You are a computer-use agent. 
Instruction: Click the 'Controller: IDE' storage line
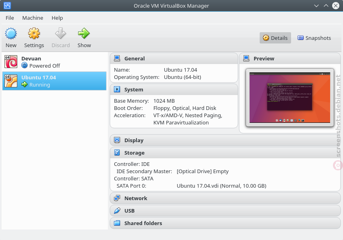click(132, 164)
